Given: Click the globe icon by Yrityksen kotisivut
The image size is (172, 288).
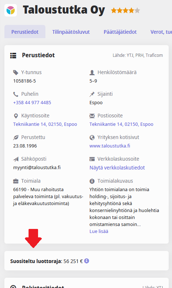Looking at the screenshot, I should 92,137.
